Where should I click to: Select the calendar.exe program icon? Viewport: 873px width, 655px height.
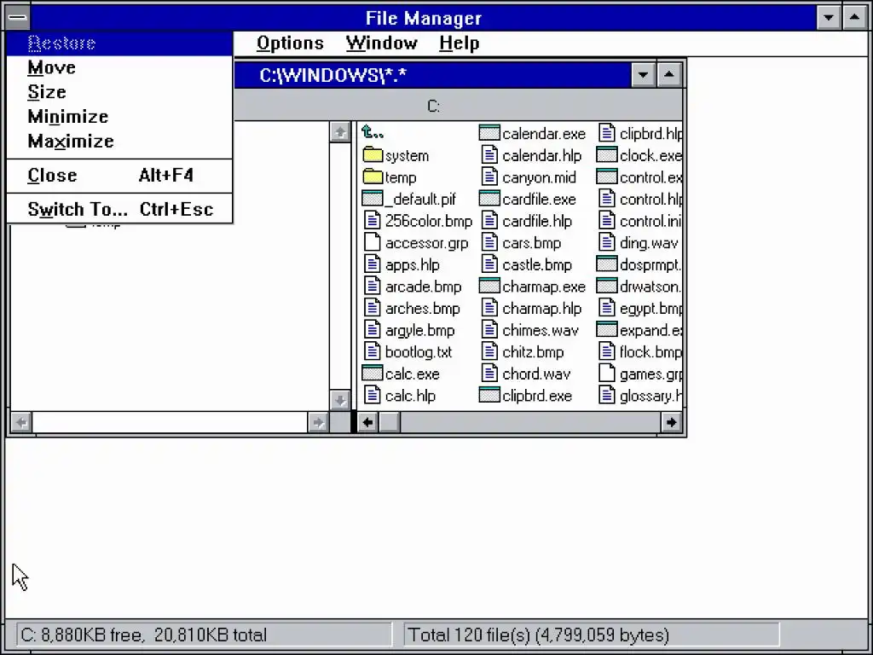(x=489, y=133)
